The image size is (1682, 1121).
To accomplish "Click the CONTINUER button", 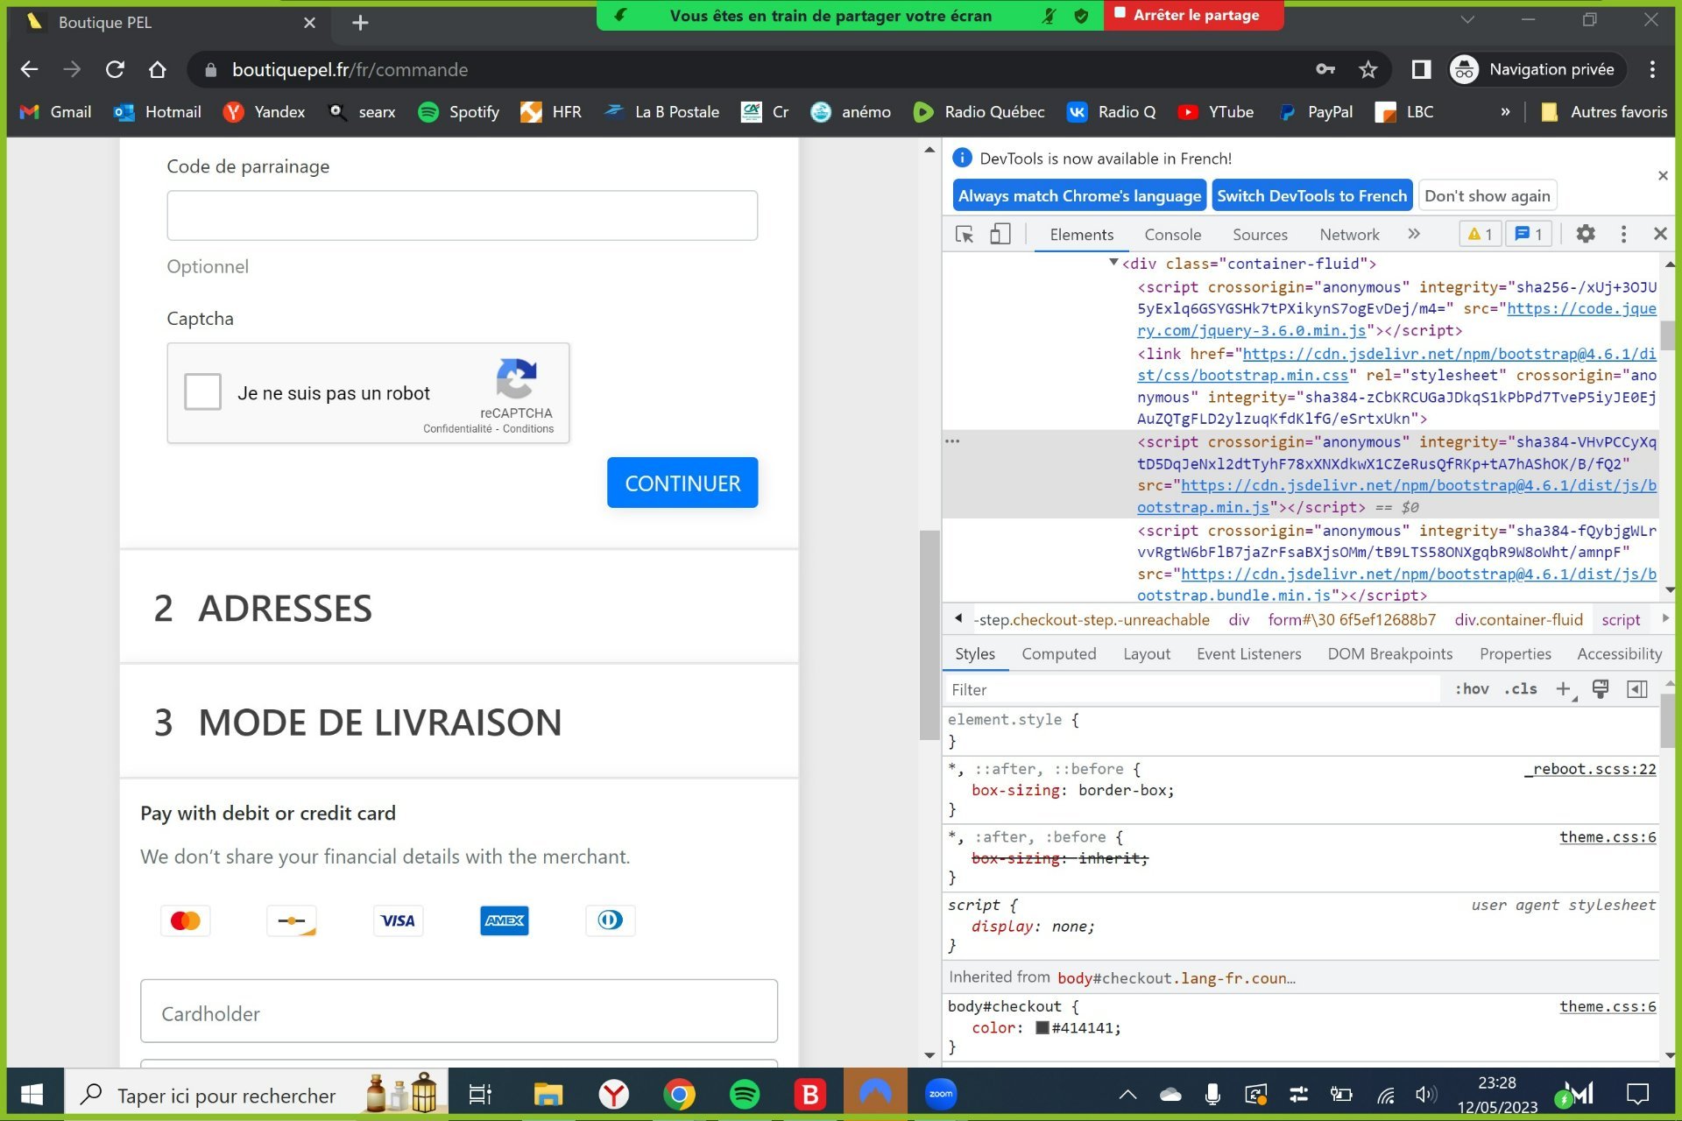I will click(x=682, y=483).
